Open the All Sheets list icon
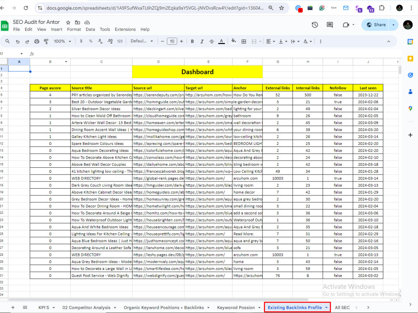Viewport: 418px width, 313px height. (25, 308)
